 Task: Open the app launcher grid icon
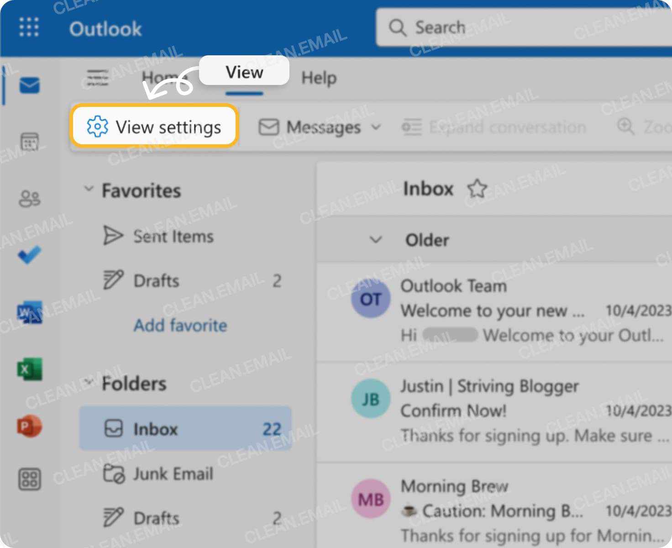[28, 27]
